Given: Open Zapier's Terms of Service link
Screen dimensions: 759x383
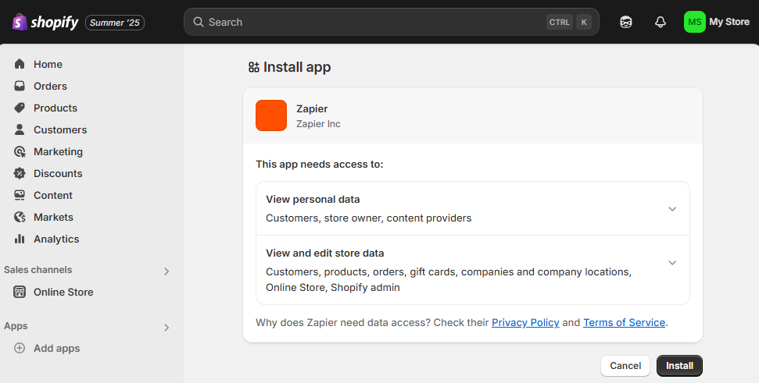Looking at the screenshot, I should click(x=624, y=323).
